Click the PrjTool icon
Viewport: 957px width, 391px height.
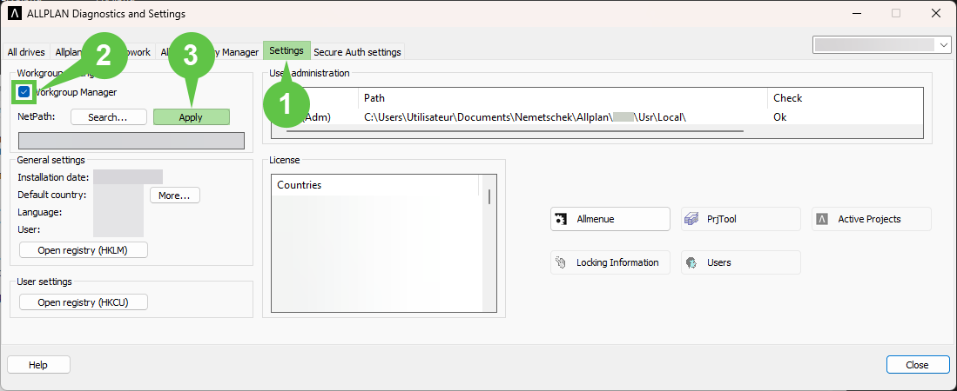pyautogui.click(x=691, y=219)
